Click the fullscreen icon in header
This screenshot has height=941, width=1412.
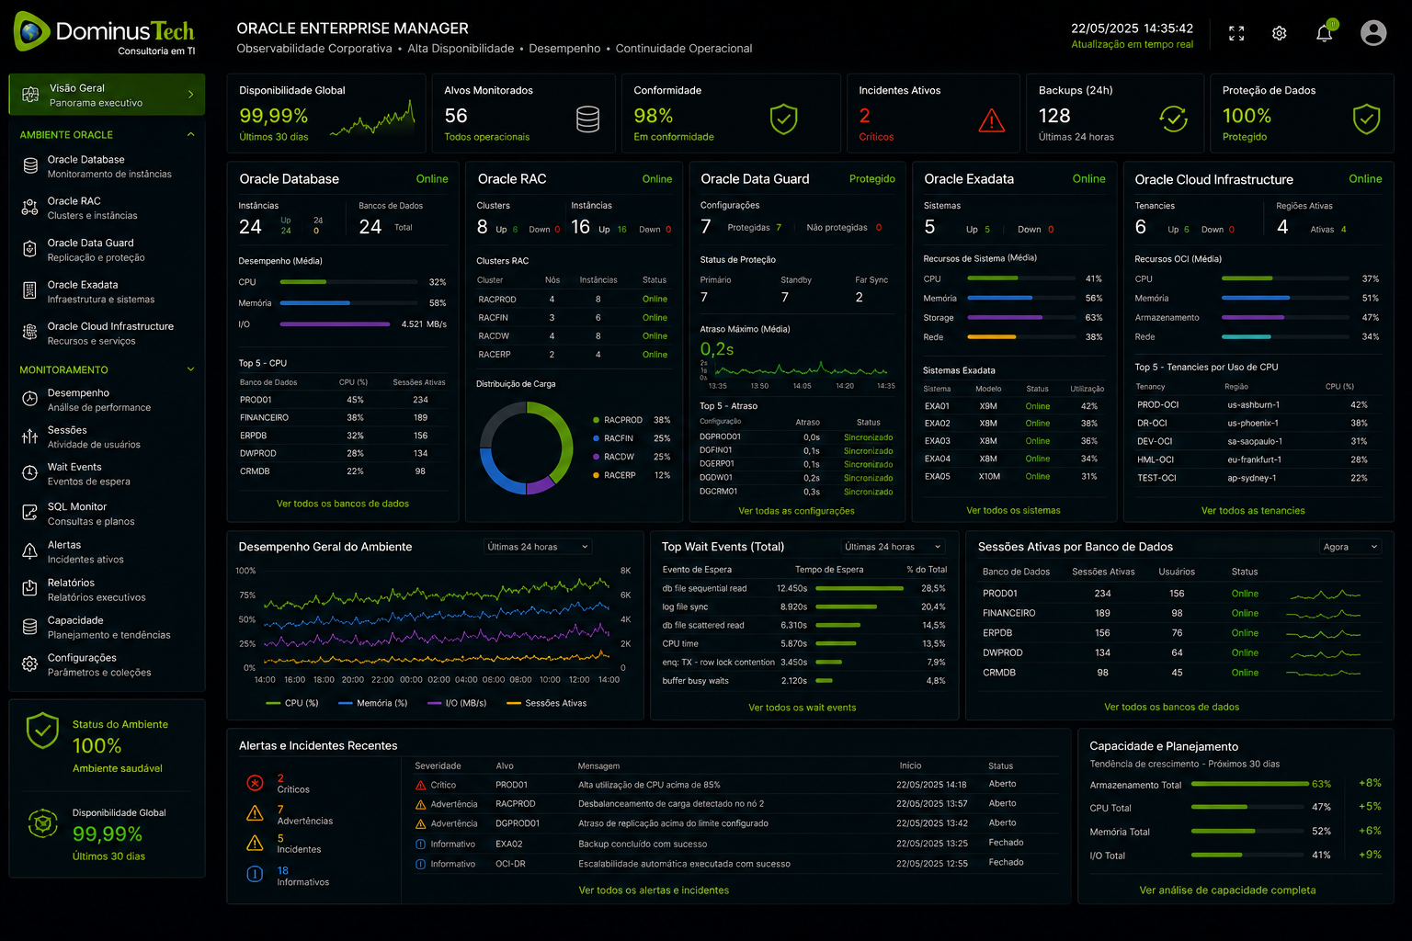(1236, 34)
